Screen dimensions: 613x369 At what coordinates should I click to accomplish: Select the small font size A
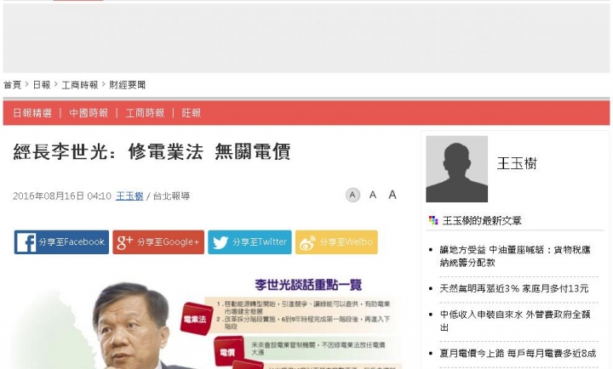(352, 195)
